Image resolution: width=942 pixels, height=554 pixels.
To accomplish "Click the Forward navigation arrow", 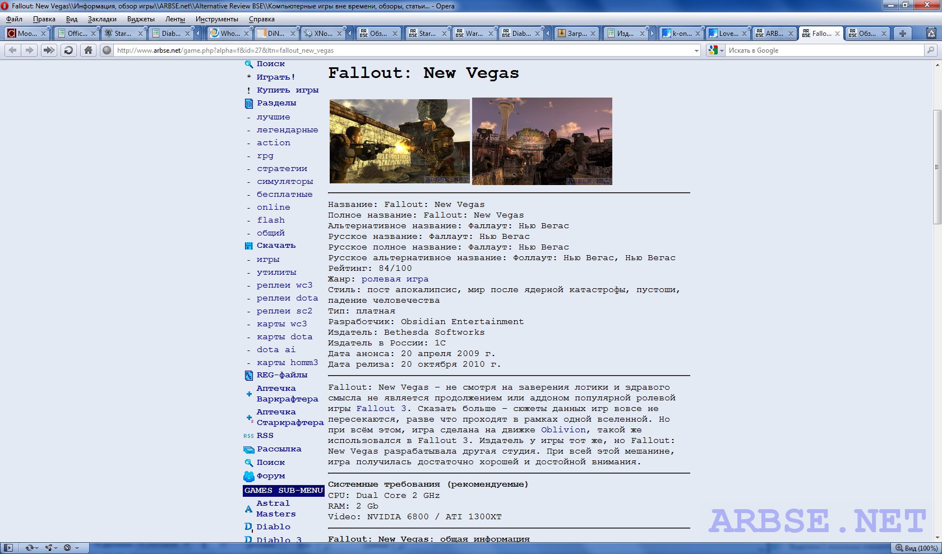I will [29, 50].
